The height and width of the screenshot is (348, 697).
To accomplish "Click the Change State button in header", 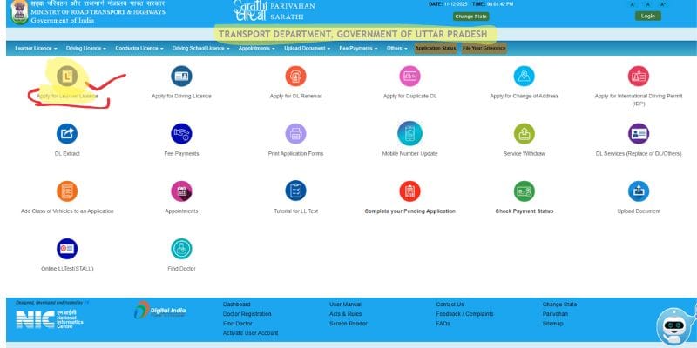I will [x=470, y=17].
